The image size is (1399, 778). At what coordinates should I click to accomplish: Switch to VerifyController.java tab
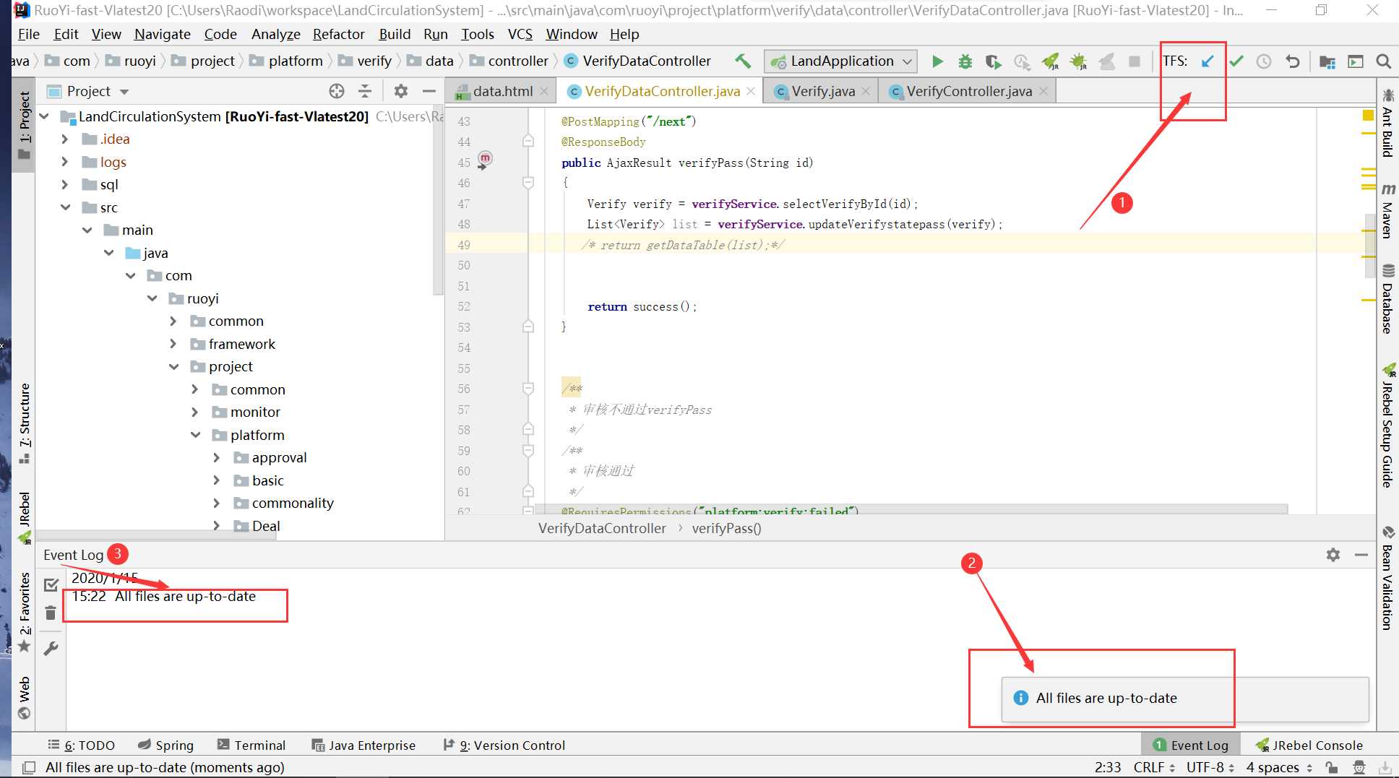[969, 91]
